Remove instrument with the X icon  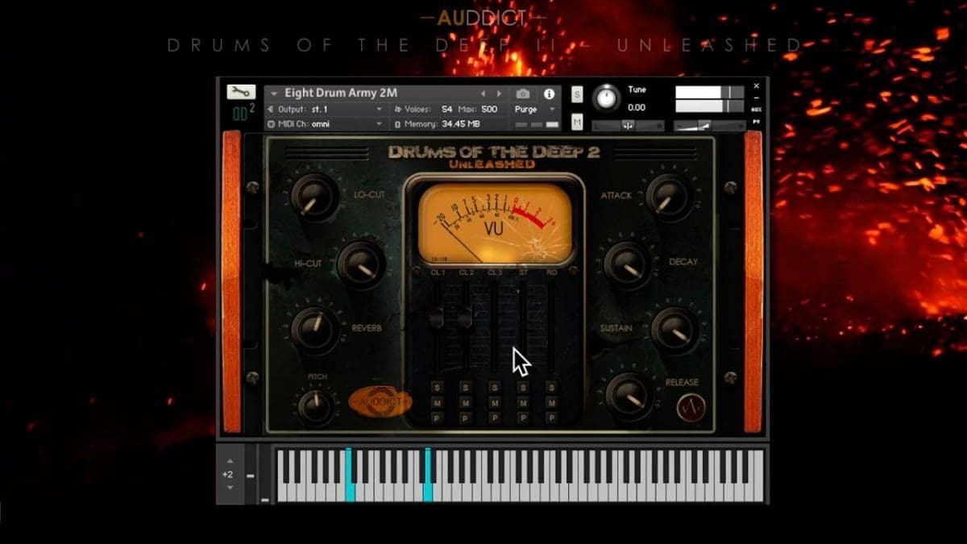click(x=757, y=85)
